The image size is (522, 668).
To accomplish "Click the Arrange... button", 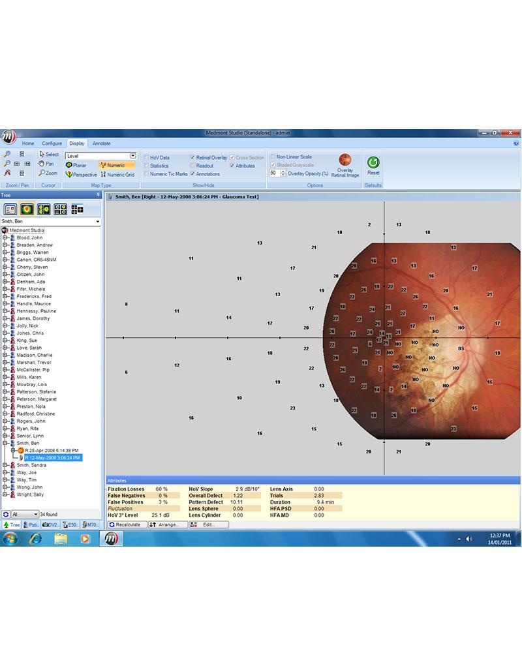I will tap(168, 525).
